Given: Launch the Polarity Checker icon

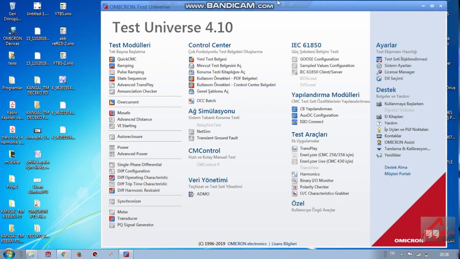Looking at the screenshot, I should click(x=294, y=187).
